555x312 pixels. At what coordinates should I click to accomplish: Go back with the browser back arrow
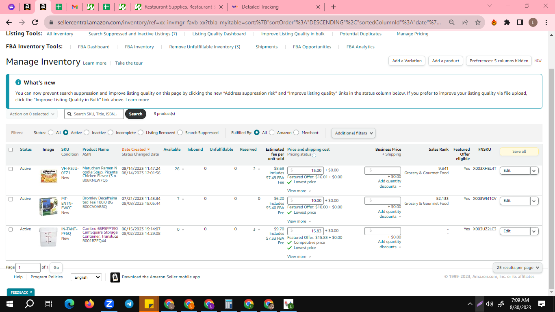coord(9,23)
